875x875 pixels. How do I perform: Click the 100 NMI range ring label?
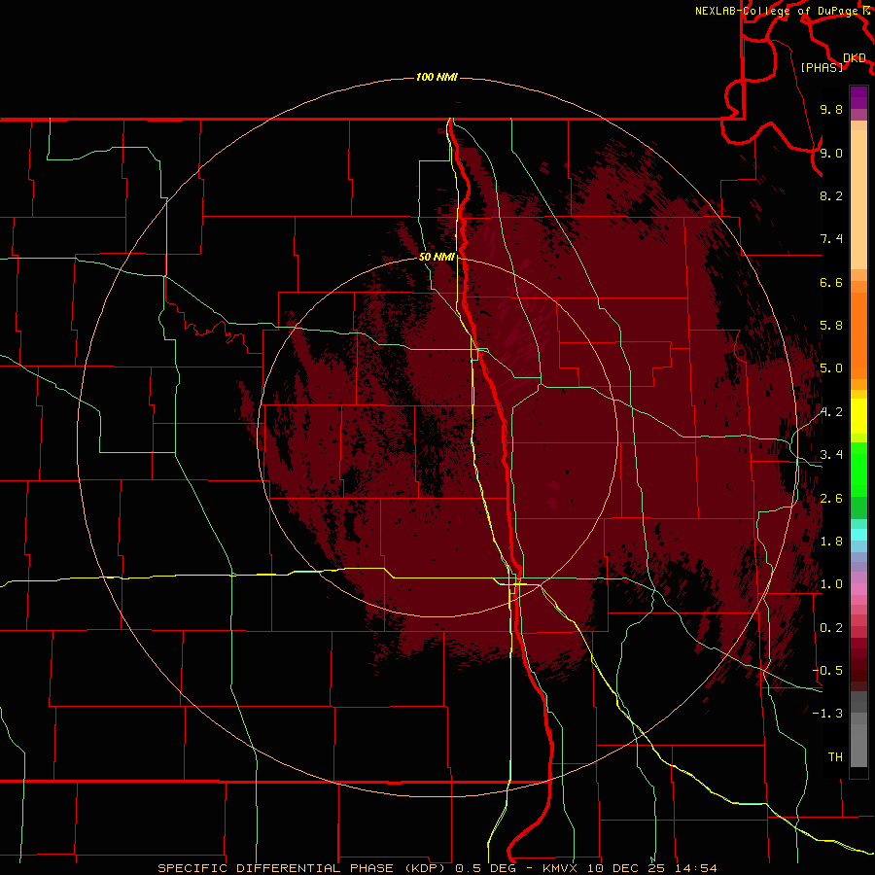[x=437, y=77]
